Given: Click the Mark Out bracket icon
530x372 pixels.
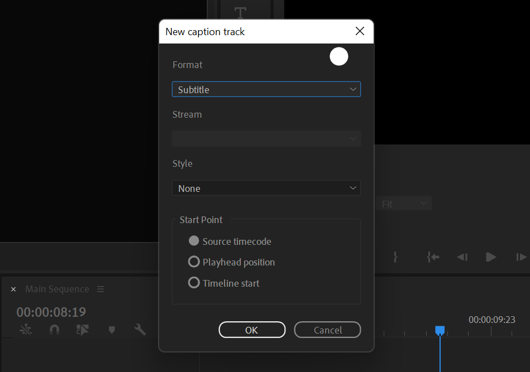Looking at the screenshot, I should (395, 257).
